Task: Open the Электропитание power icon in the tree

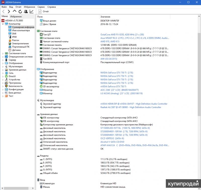Action: click(10, 43)
